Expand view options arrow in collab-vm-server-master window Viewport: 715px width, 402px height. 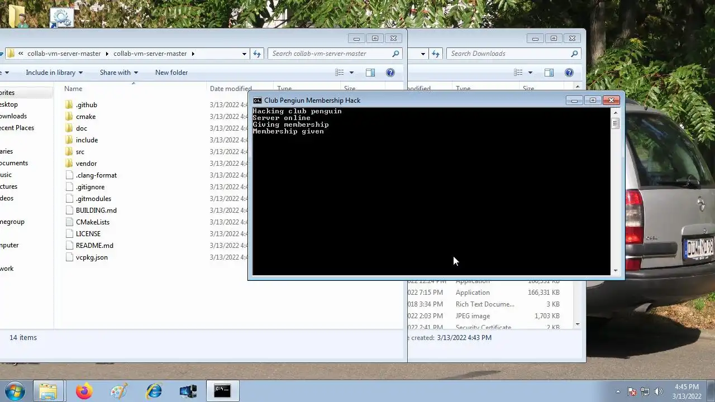coord(351,73)
